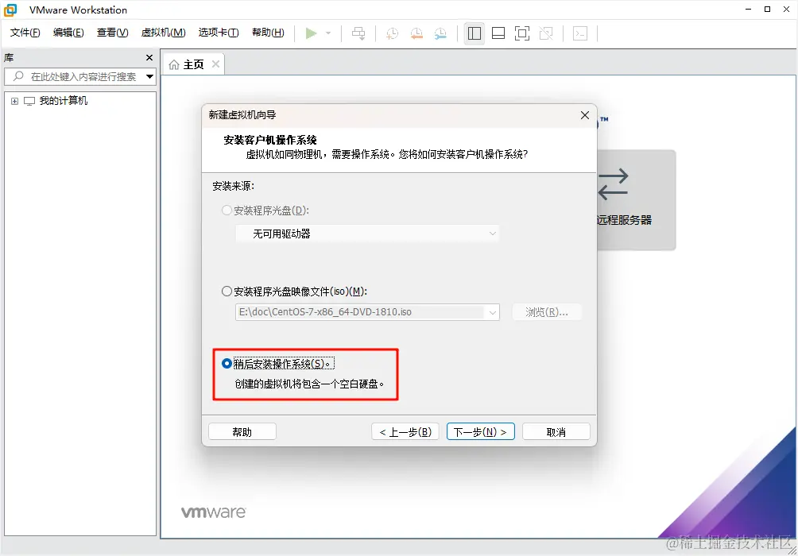798x556 pixels.
Task: Open the 编辑(E) menu
Action: [x=68, y=33]
